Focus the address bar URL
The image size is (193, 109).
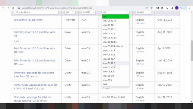point(57,8)
